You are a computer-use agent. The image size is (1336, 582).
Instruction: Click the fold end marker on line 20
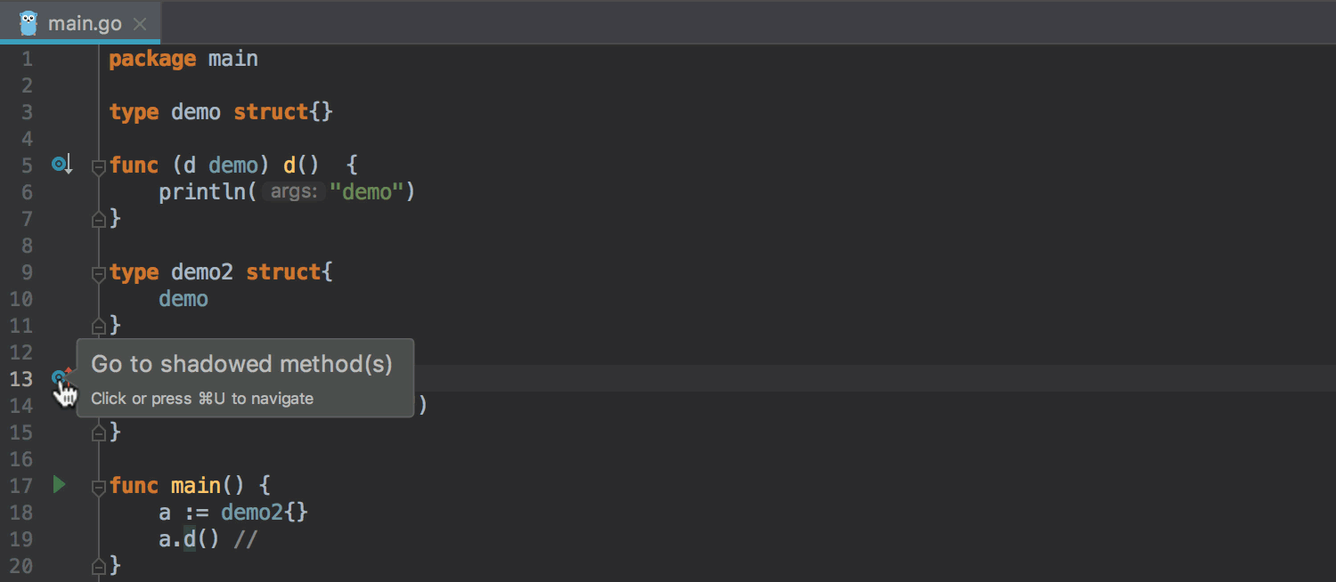pos(99,565)
